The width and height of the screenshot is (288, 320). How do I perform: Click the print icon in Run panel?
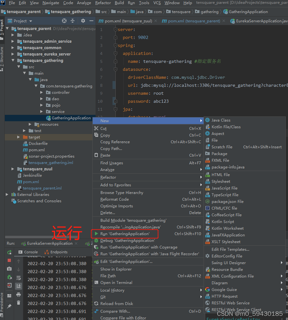click(x=19, y=294)
